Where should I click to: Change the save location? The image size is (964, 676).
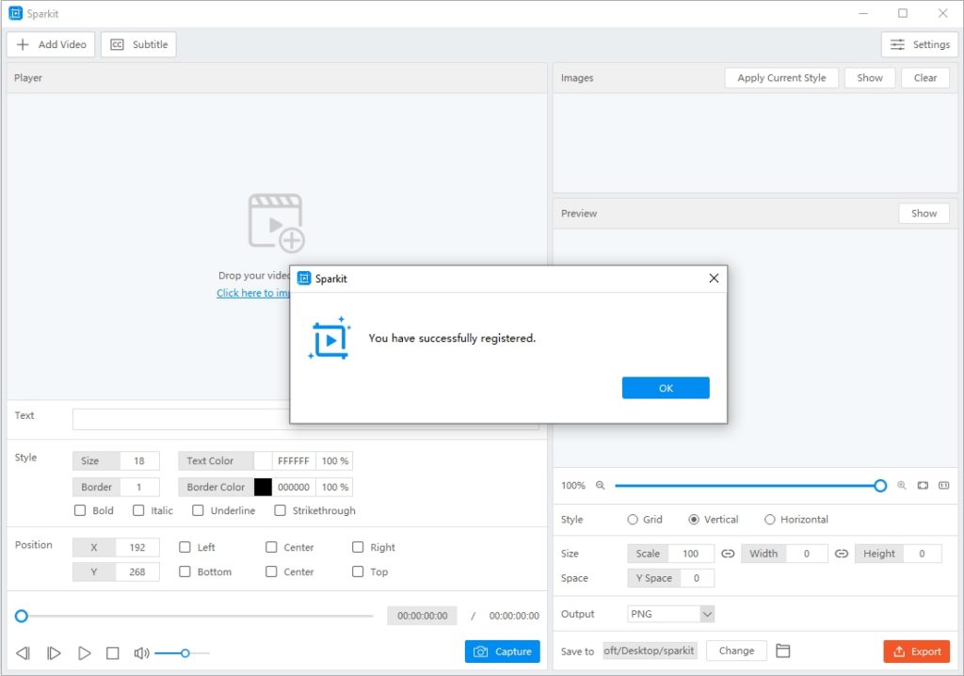coord(736,651)
